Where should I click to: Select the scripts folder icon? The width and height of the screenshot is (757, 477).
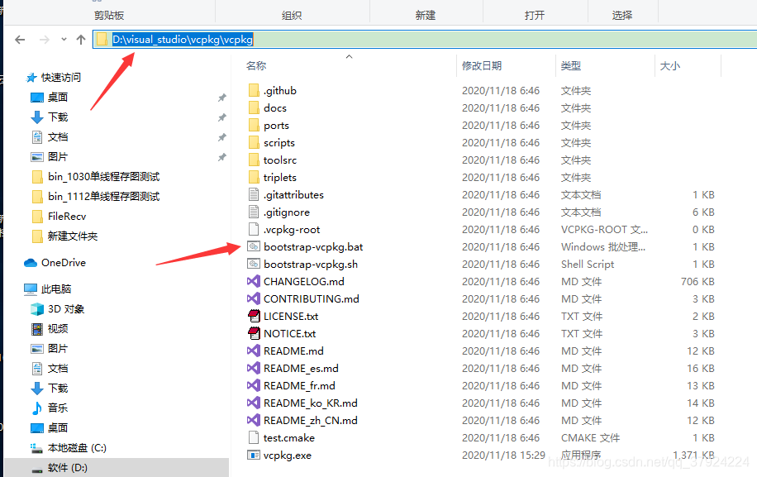click(x=254, y=142)
